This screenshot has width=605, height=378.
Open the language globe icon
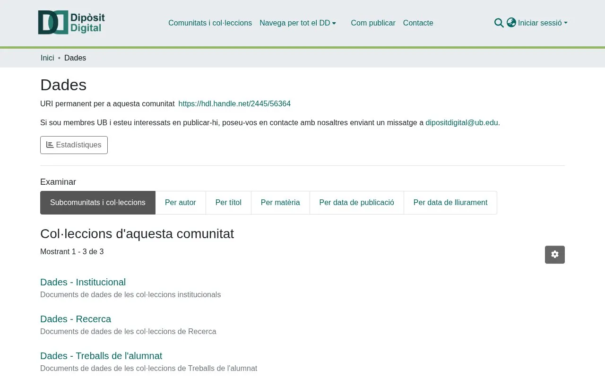click(511, 23)
